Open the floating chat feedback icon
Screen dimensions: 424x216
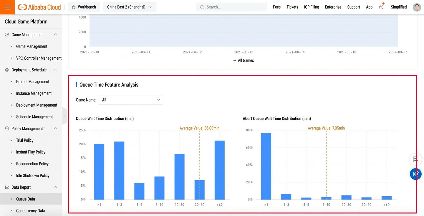[x=415, y=159]
